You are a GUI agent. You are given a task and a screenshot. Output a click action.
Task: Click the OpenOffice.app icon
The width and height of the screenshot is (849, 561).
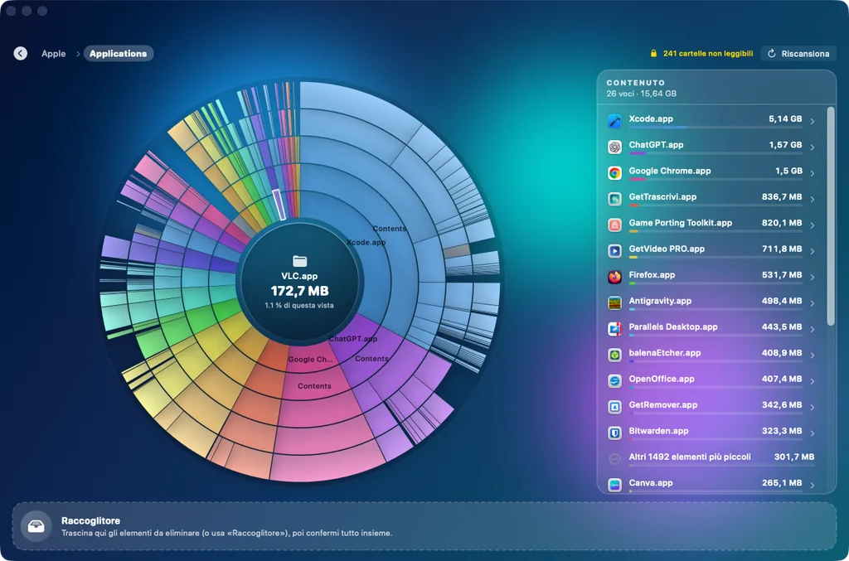tap(614, 380)
